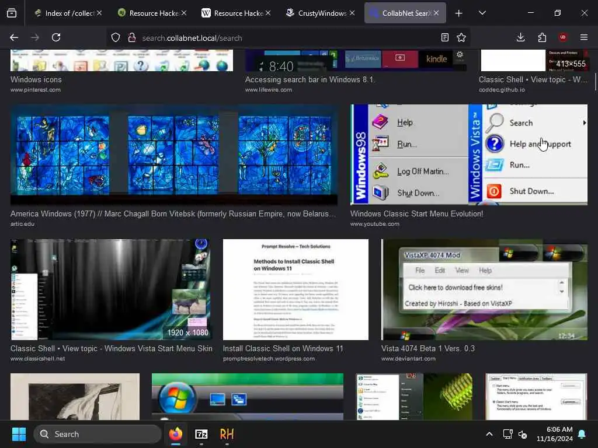598x448 pixels.
Task: Toggle reader view in address bar
Action: coord(444,37)
